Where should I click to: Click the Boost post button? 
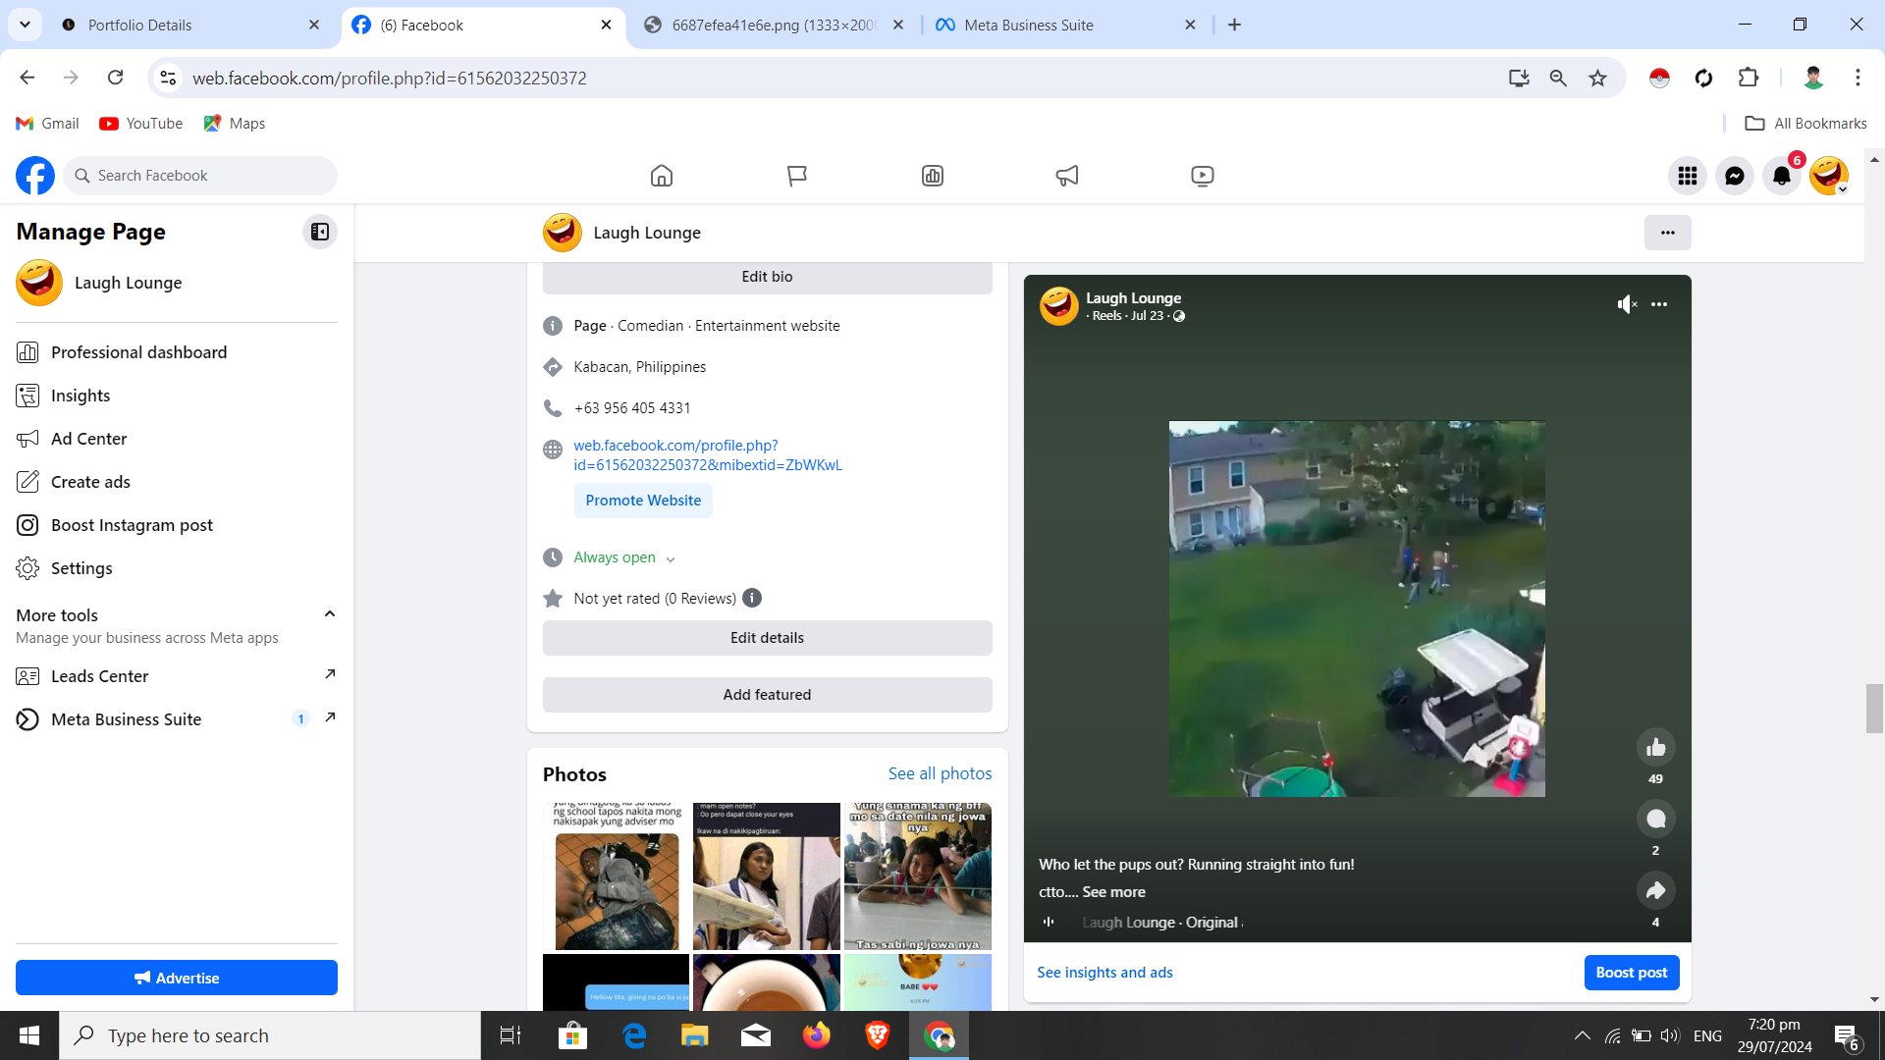[1631, 973]
